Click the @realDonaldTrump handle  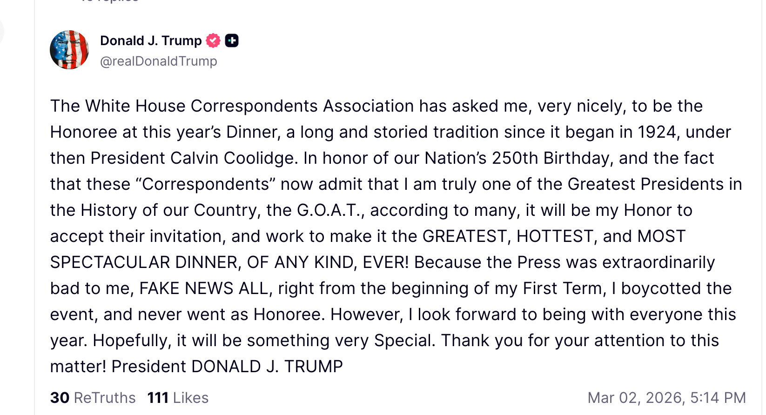(159, 61)
